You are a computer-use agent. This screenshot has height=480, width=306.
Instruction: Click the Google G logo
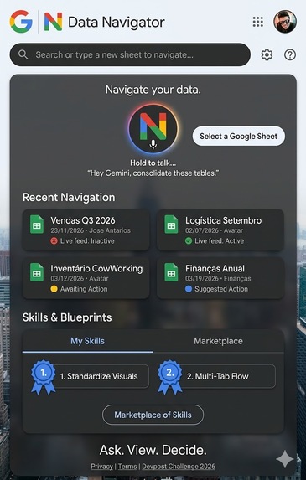click(x=21, y=22)
